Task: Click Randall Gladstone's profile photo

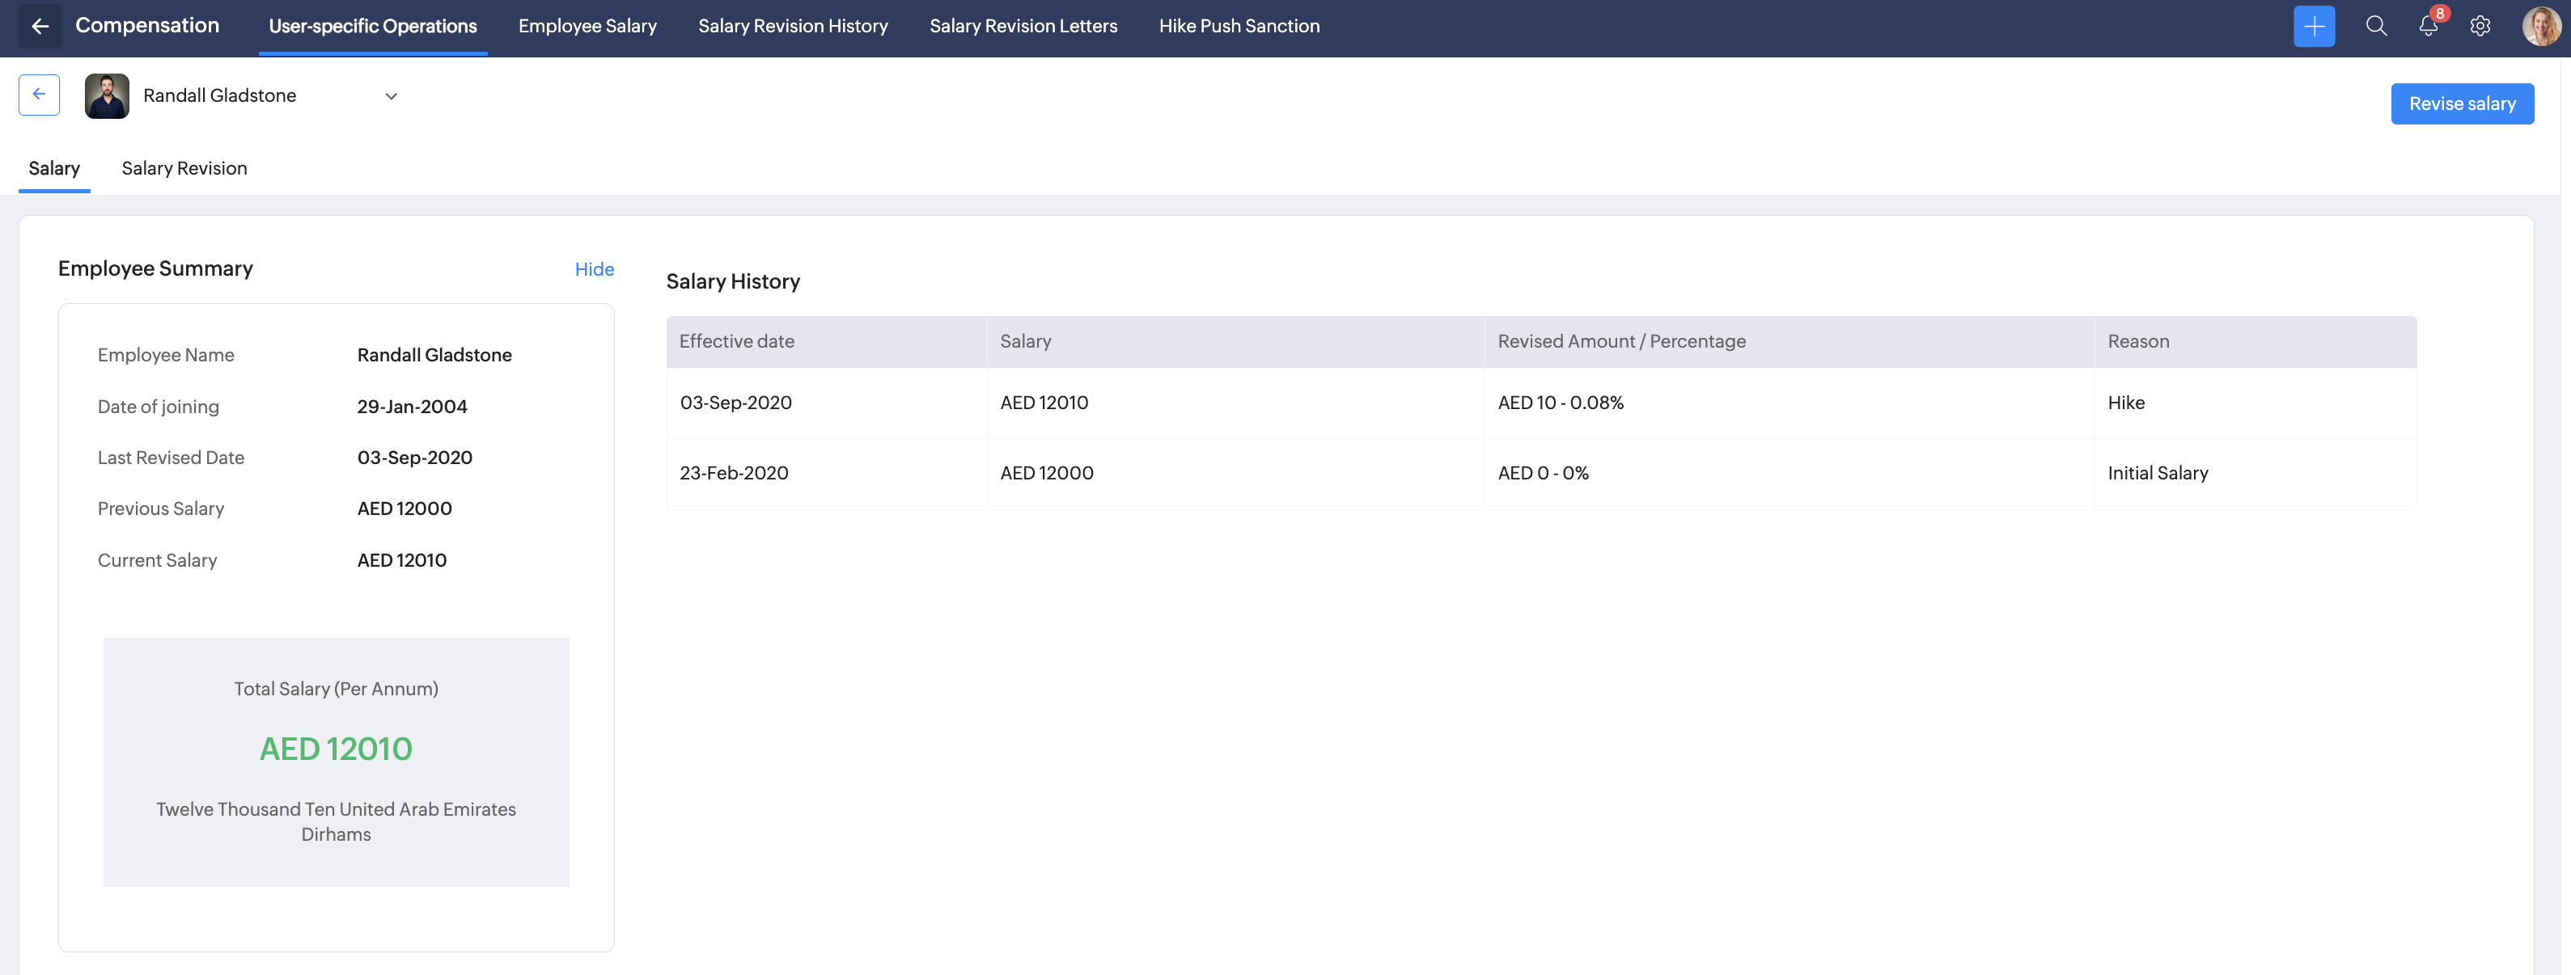Action: coord(107,95)
